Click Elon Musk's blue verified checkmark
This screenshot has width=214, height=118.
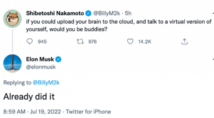point(58,59)
